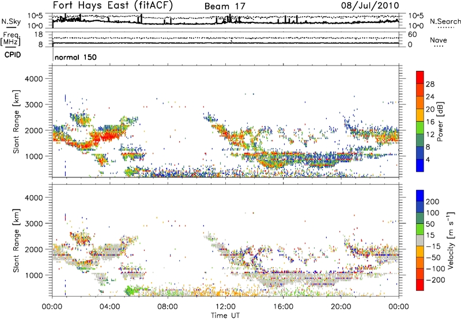The height and width of the screenshot is (319, 461).
Task: Click the 'Freq. [MHz]' label
Action: 11,39
